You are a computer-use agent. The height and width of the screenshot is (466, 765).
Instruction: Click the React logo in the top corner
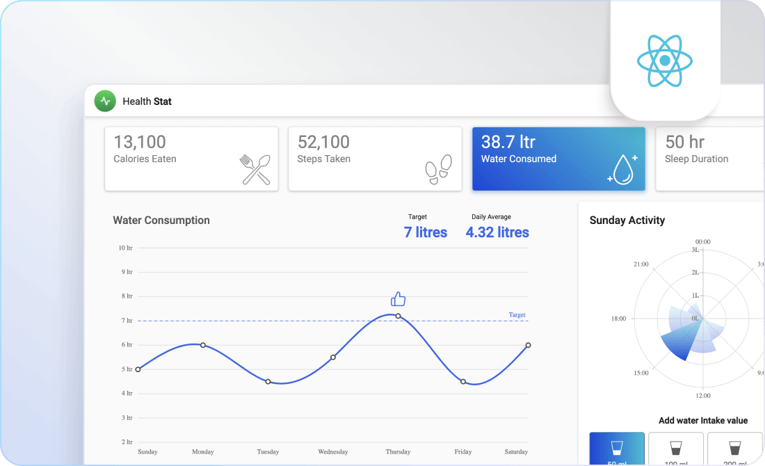[665, 61]
